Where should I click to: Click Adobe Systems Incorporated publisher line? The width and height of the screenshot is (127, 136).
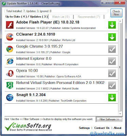point(56,28)
